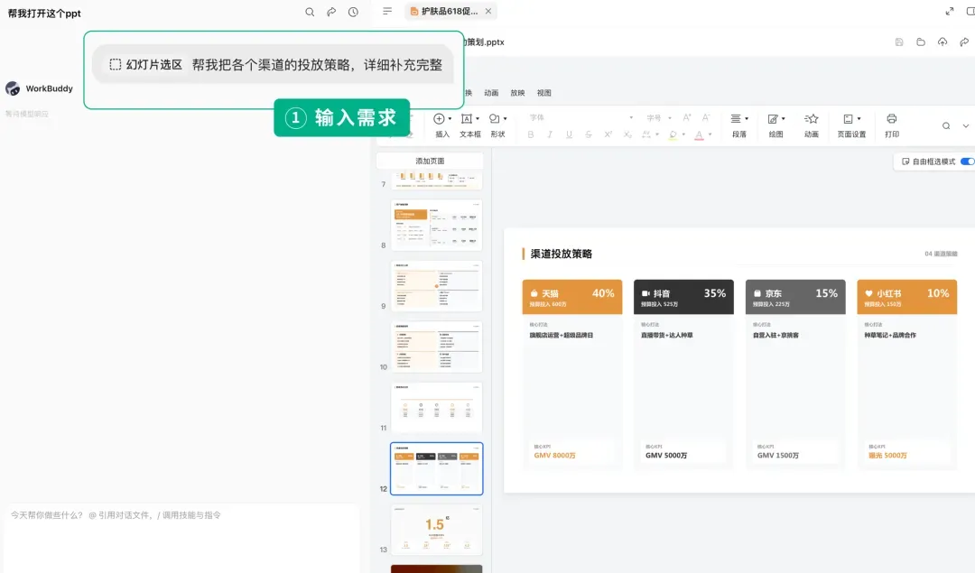The height and width of the screenshot is (573, 975).
Task: Click the WorkBuddy avatar
Action: (x=13, y=88)
